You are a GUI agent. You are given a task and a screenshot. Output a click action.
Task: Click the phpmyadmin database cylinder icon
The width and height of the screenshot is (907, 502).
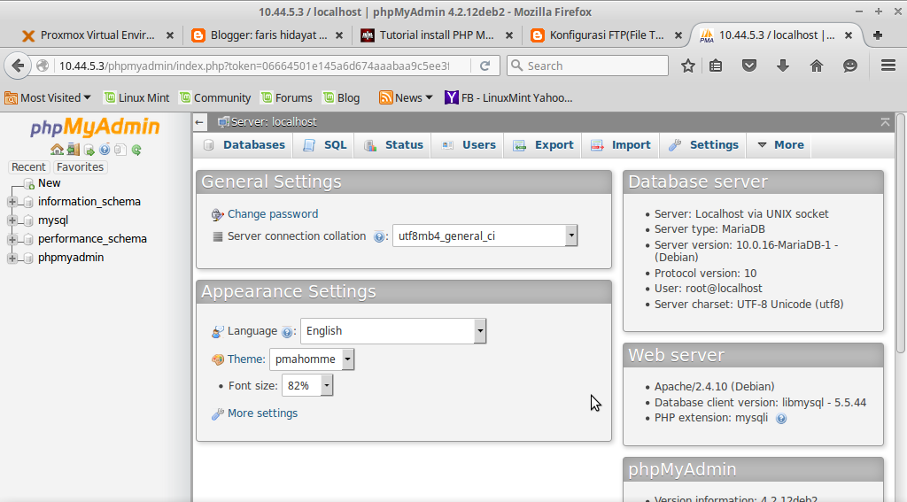click(x=28, y=258)
